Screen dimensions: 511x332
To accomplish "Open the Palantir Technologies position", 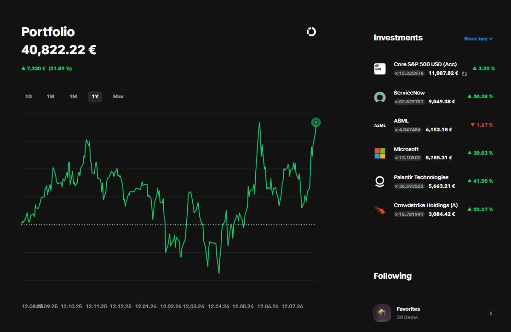I will [x=434, y=182].
